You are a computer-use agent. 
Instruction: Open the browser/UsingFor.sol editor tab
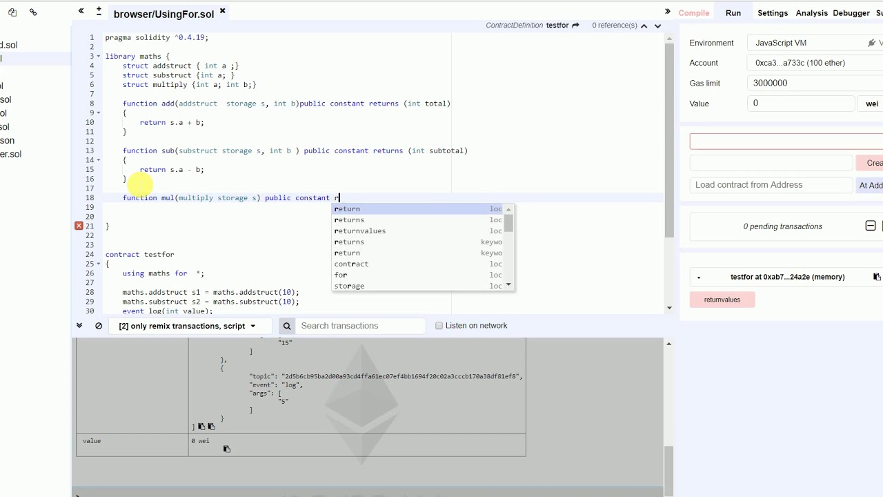tap(163, 14)
